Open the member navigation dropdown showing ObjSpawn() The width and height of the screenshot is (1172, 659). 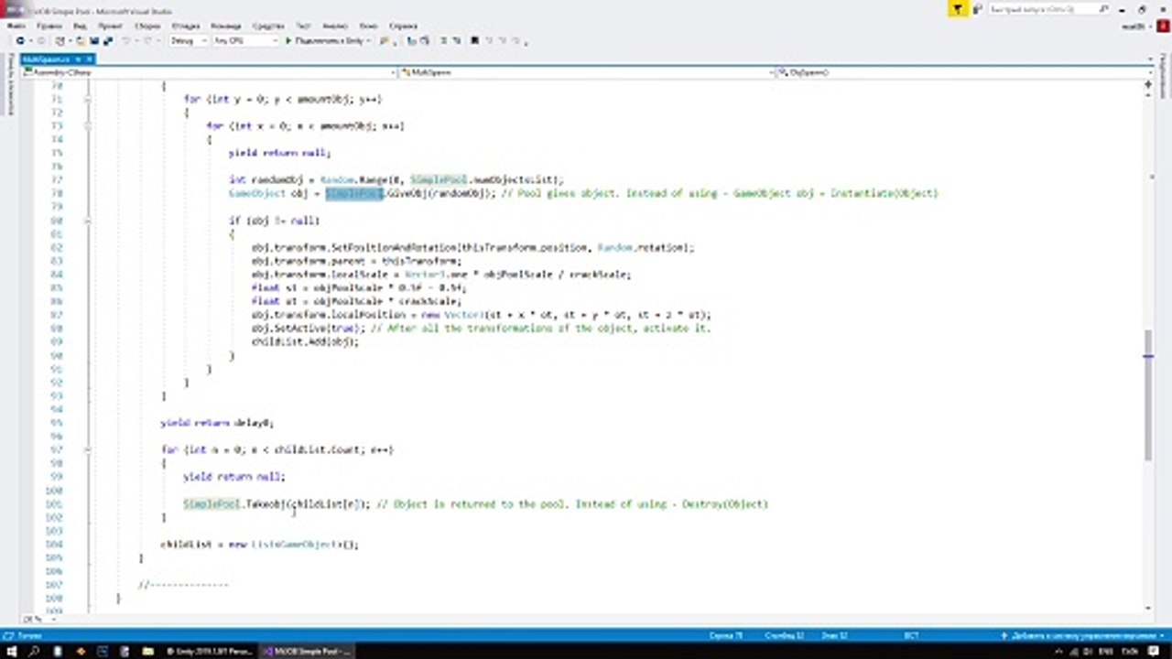[962, 71]
